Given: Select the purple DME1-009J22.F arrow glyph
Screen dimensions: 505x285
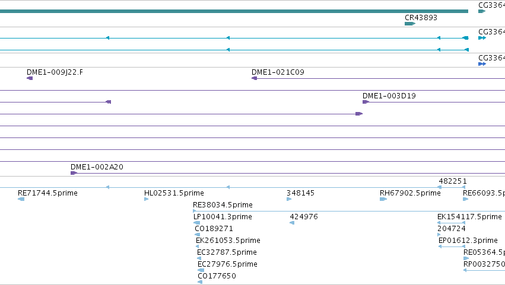Looking at the screenshot, I should [30, 78].
